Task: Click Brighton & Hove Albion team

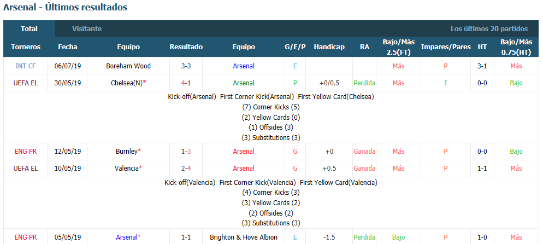Action: point(244,237)
